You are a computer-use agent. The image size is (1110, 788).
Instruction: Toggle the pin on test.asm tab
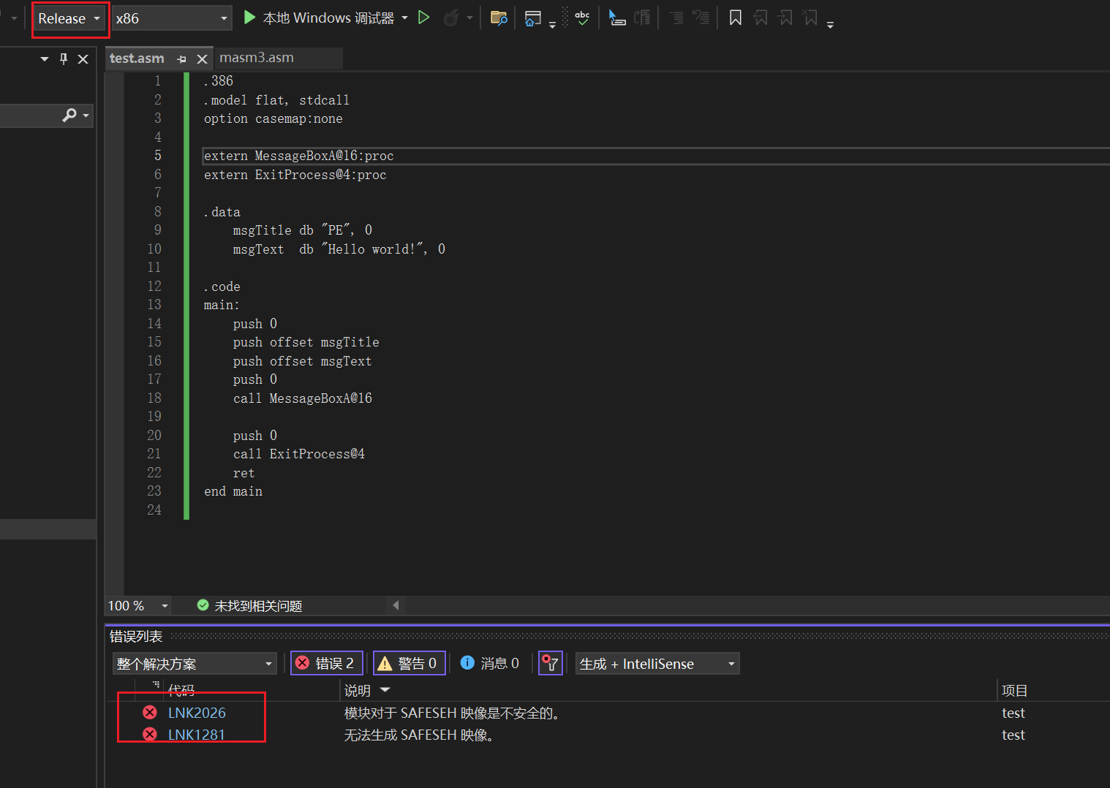point(181,59)
